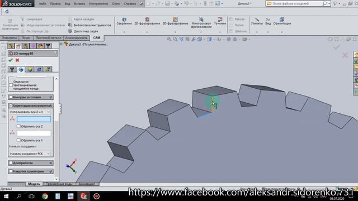358x201 pixels.
Task: Check the Обратить ось Z option
Action: coord(18,126)
